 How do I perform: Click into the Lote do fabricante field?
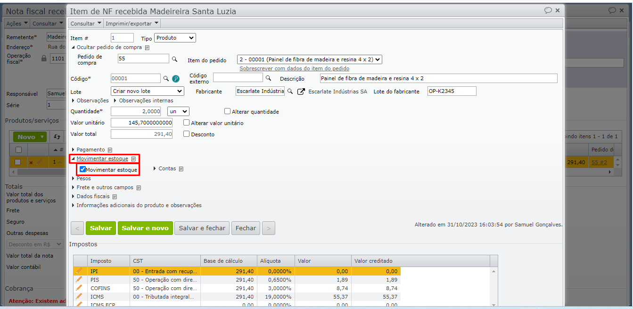click(452, 91)
